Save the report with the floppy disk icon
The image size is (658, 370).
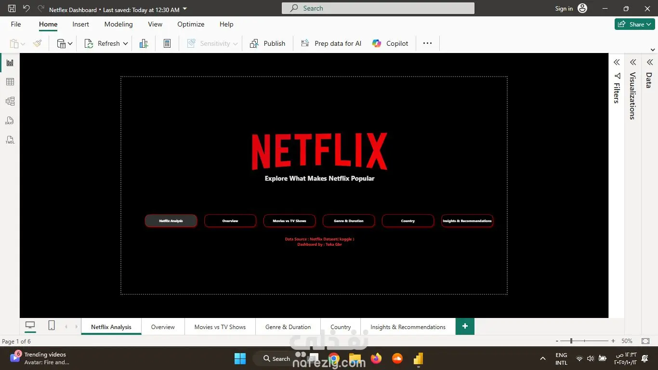(x=12, y=9)
